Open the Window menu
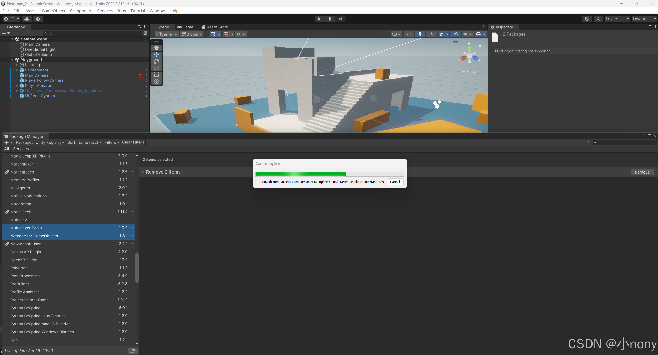Image resolution: width=658 pixels, height=355 pixels. tap(157, 11)
